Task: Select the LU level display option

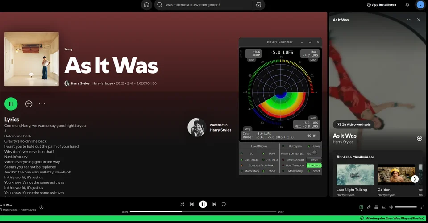Action: pos(251,153)
